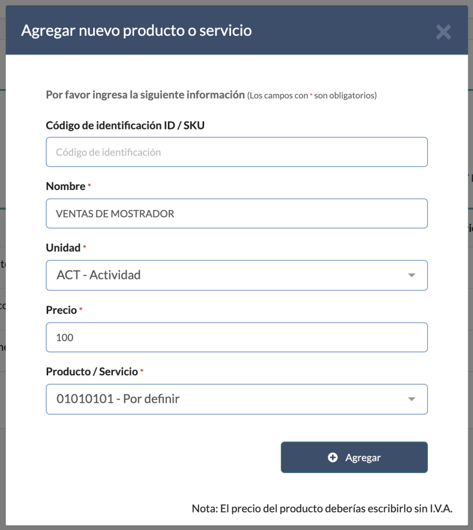
Task: Click the Unidad dropdown caret arrow
Action: point(412,275)
